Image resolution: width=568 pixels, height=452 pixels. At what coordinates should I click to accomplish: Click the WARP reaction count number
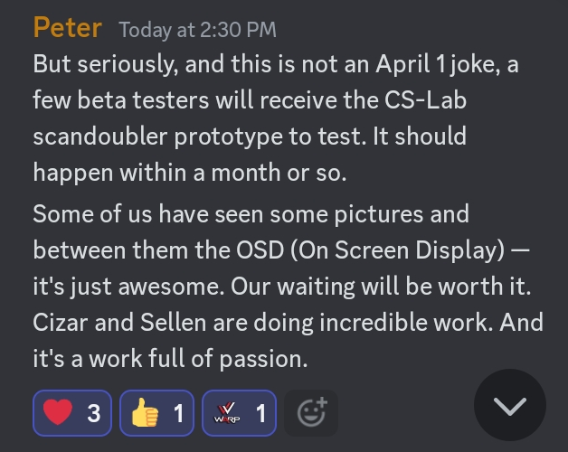[260, 413]
